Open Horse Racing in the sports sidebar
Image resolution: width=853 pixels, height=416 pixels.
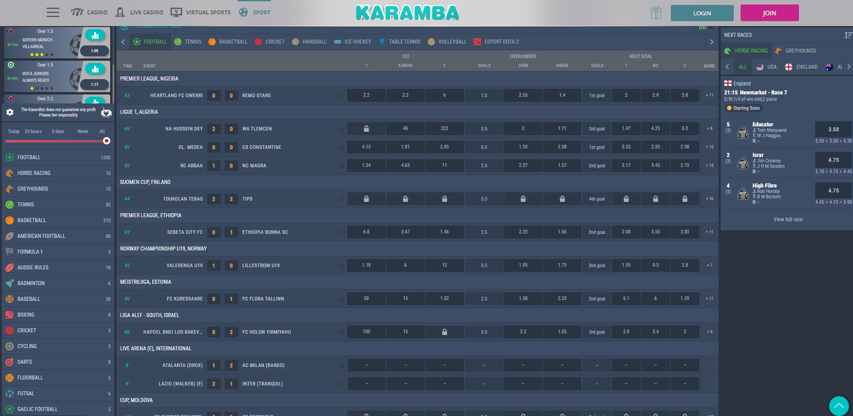58,173
